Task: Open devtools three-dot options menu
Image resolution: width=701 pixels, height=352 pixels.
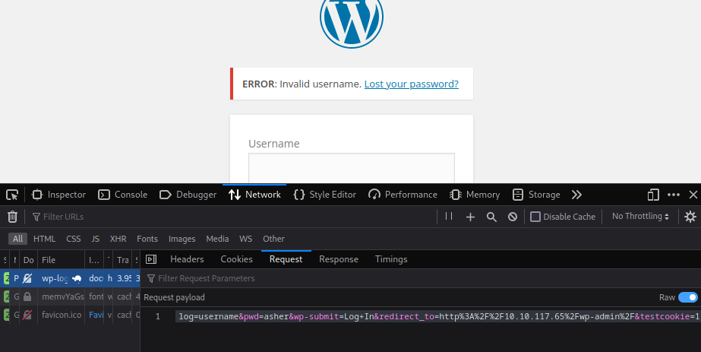Action: coord(674,195)
